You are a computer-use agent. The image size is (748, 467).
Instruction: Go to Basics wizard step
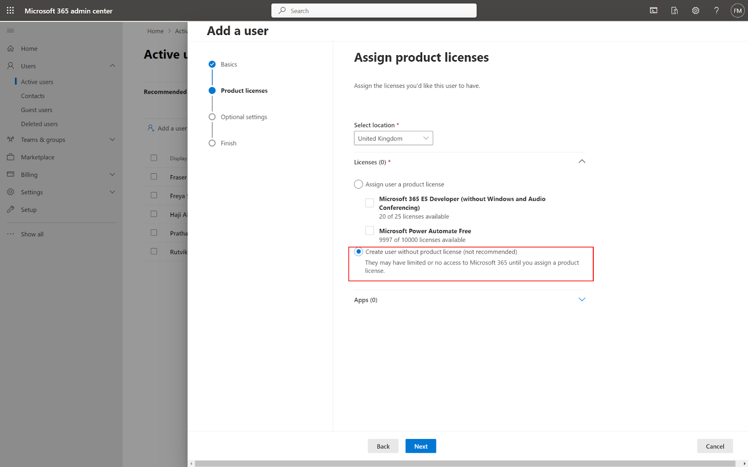coord(229,64)
